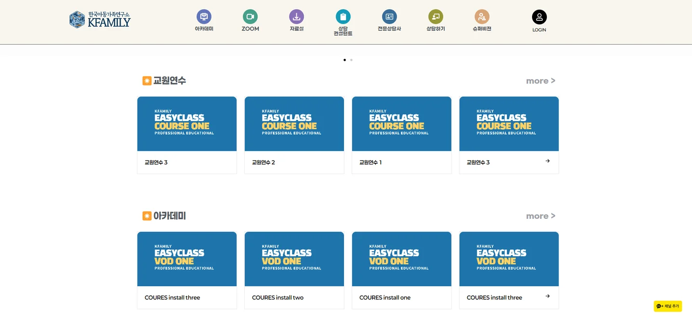Screen dimensions: 692x321
Task: Select the 슈퍼비전 orange icon
Action: 482,17
